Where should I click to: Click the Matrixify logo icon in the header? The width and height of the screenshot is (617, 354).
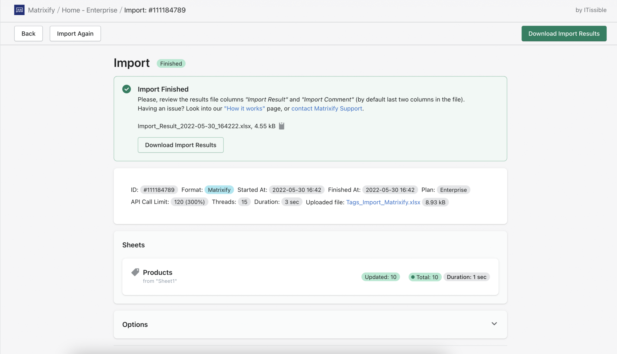click(x=19, y=10)
